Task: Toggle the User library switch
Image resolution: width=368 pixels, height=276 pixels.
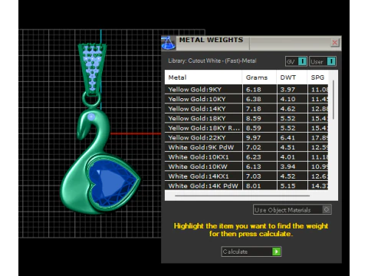Action: pos(323,61)
